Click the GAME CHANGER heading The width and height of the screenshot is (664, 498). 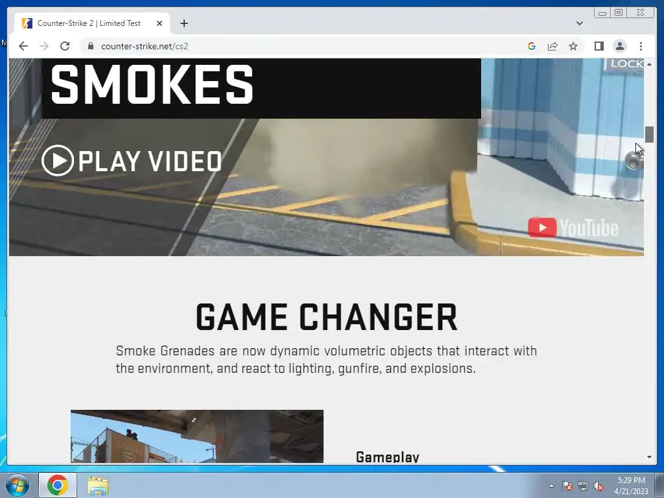click(327, 317)
